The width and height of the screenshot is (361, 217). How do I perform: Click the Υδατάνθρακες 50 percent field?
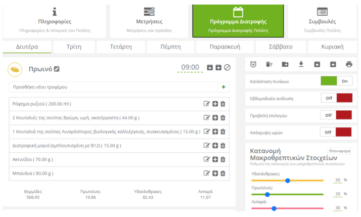338,180
